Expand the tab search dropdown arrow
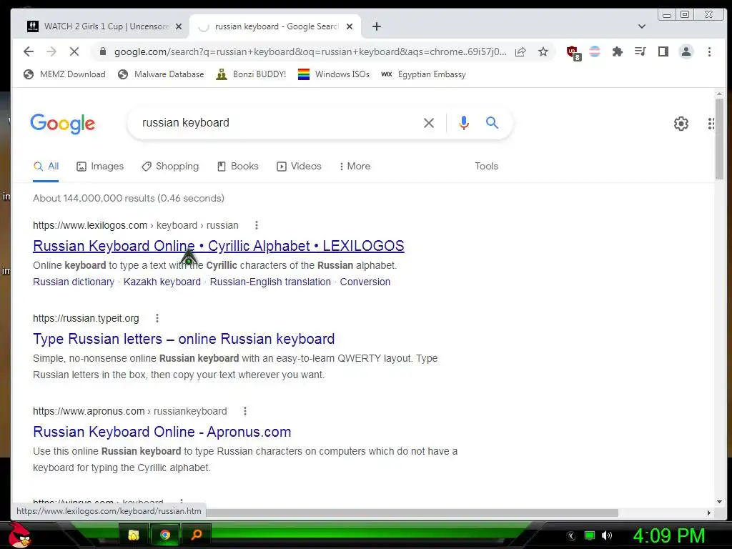The width and height of the screenshot is (732, 549). tap(642, 26)
